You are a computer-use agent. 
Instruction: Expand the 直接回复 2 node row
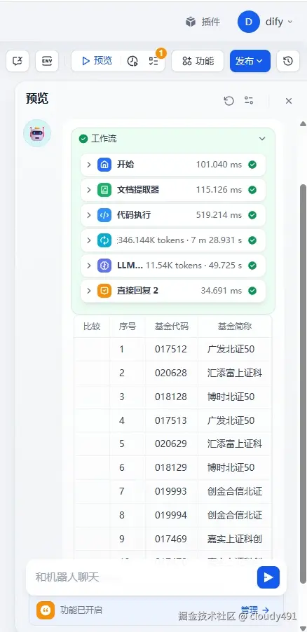[x=173, y=291]
